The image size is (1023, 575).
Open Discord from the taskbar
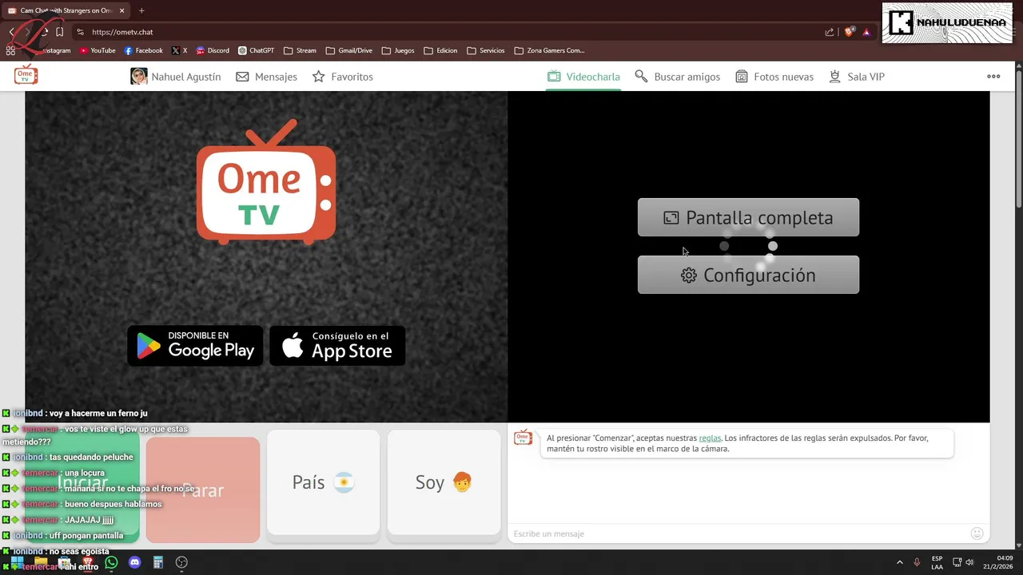(134, 562)
